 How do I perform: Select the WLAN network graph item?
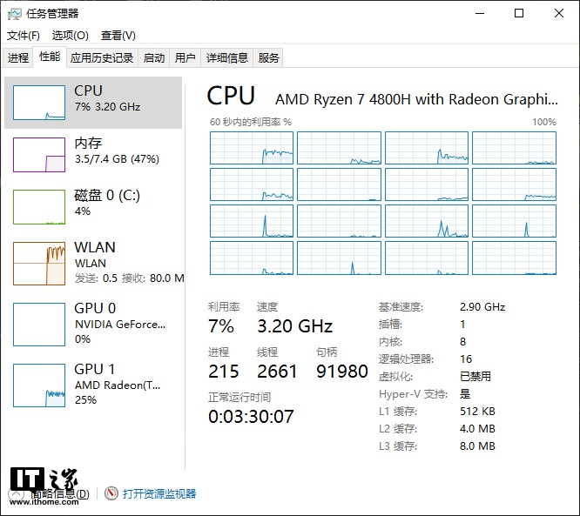38,264
